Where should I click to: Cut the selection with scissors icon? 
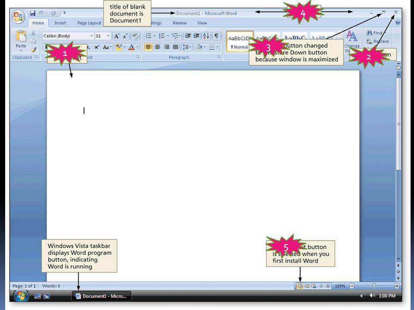[33, 33]
